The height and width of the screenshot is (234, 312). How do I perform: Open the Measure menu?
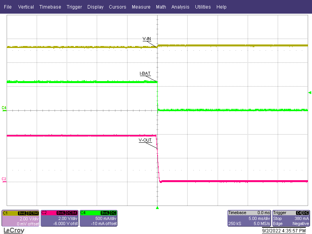click(x=141, y=7)
